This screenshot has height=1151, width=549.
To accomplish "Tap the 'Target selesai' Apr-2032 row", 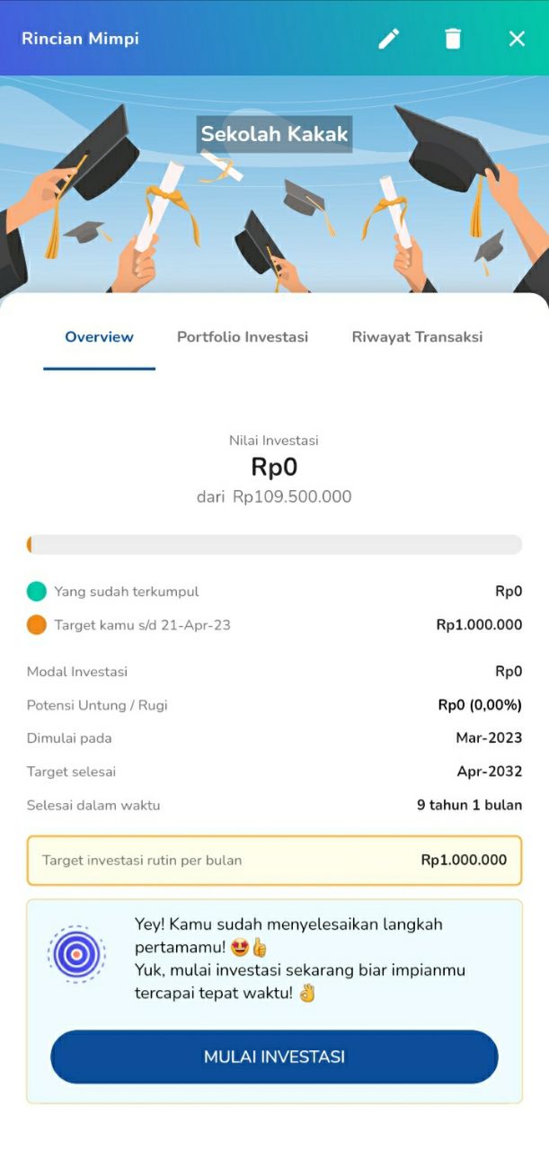I will 274,772.
